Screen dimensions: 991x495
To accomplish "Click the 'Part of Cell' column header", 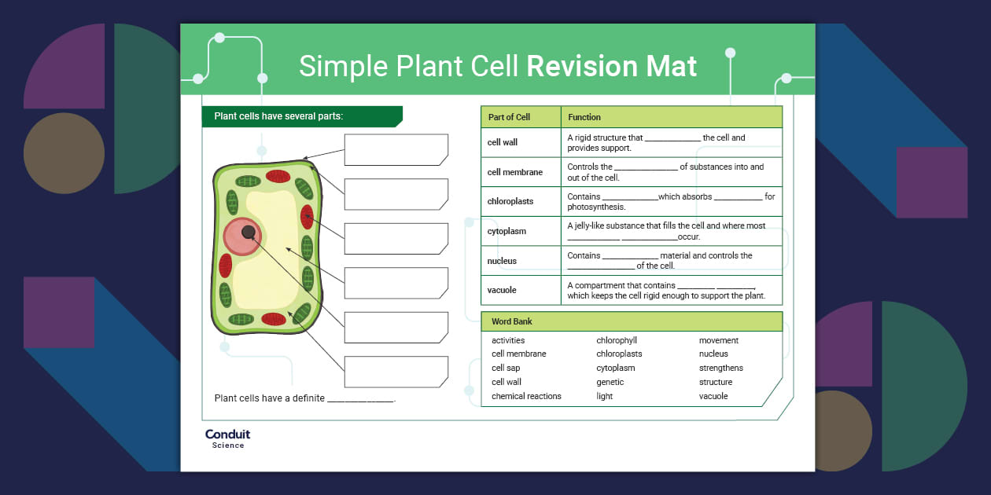I will 510,116.
